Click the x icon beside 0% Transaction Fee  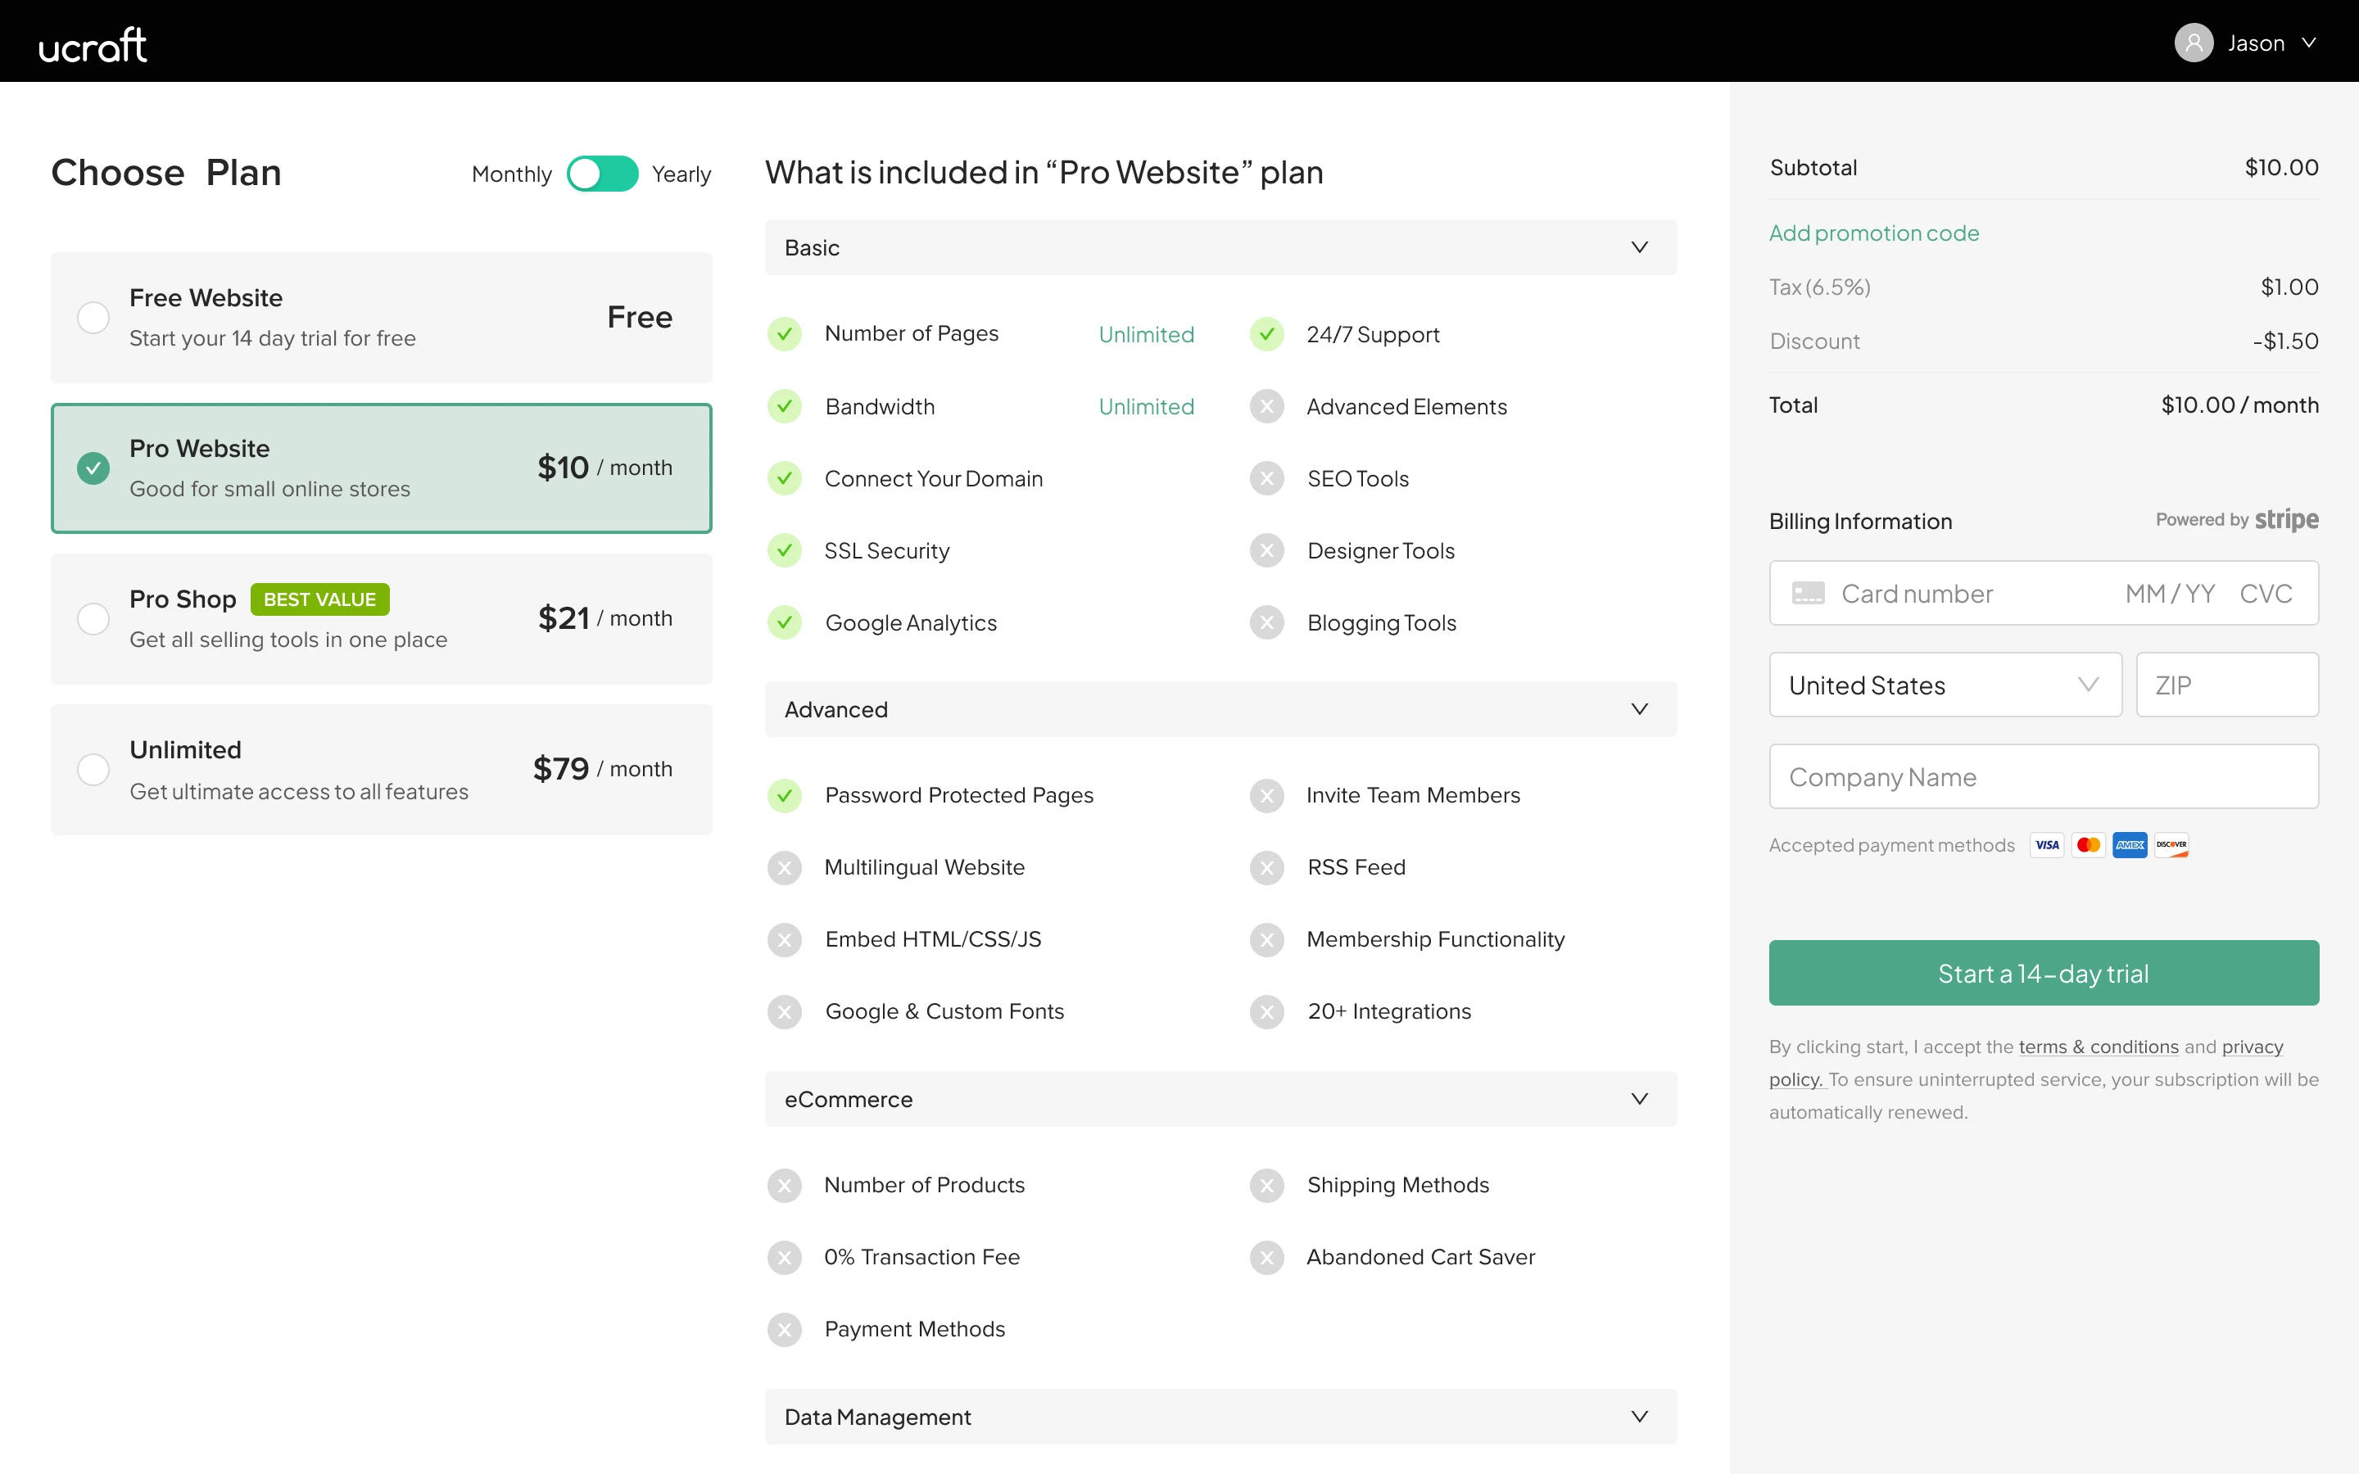(784, 1258)
